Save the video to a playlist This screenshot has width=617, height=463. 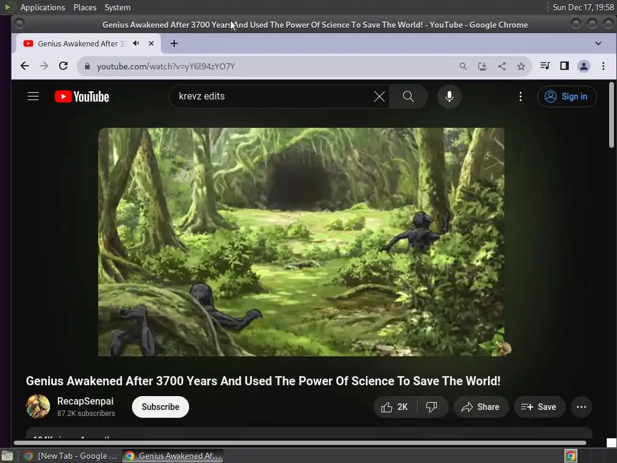[539, 407]
